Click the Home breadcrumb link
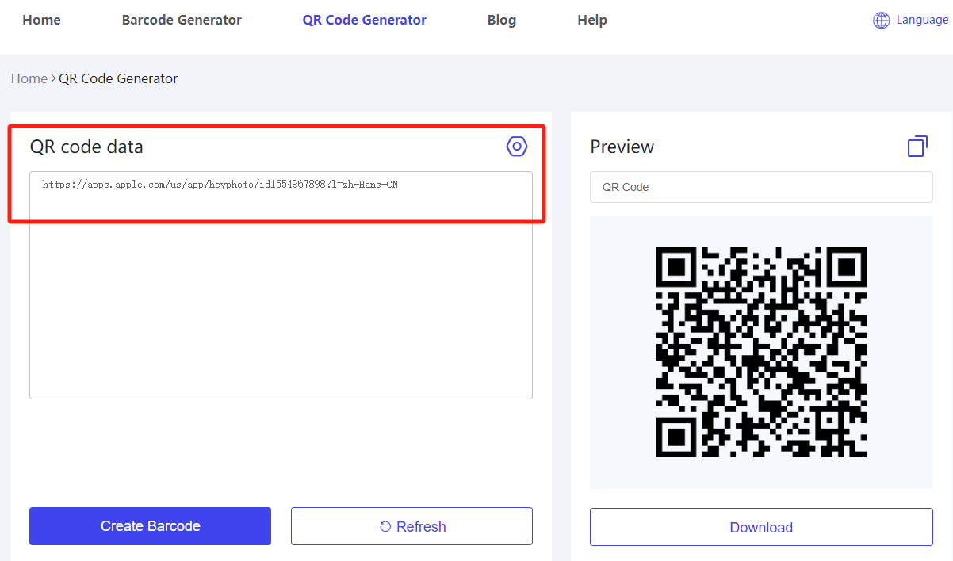The width and height of the screenshot is (953, 561). tap(29, 78)
